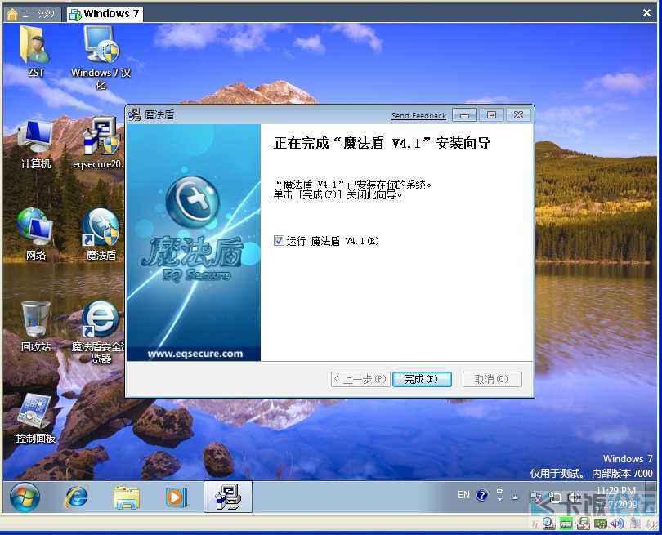662x535 pixels.
Task: Click the 取消(C) cancel button
Action: [492, 379]
